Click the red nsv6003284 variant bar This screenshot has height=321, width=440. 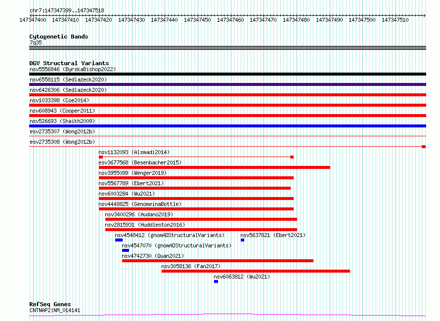tap(196, 199)
